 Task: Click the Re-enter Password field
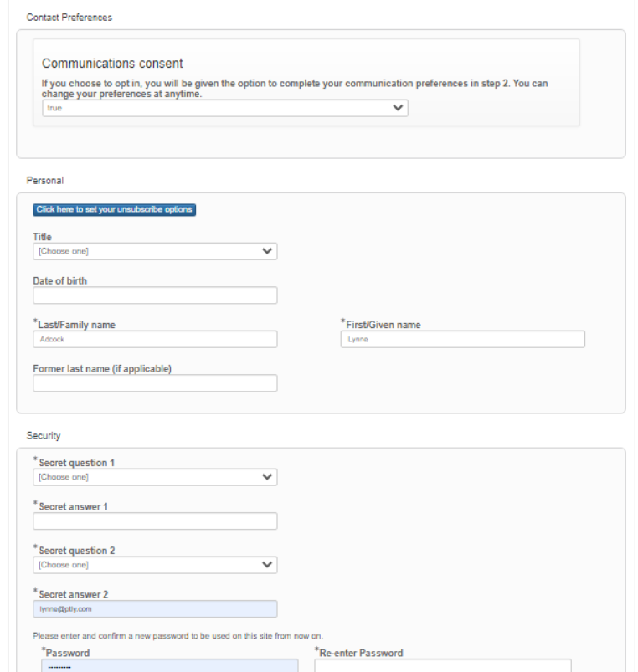tap(443, 666)
